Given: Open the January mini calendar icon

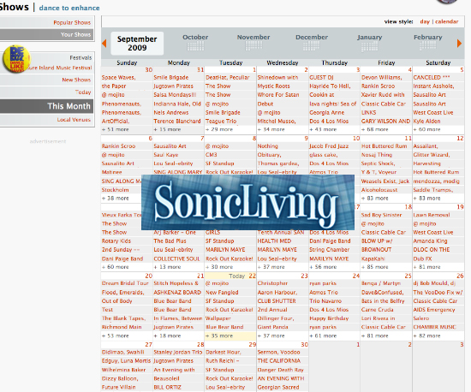Looking at the screenshot, I should pos(369,46).
